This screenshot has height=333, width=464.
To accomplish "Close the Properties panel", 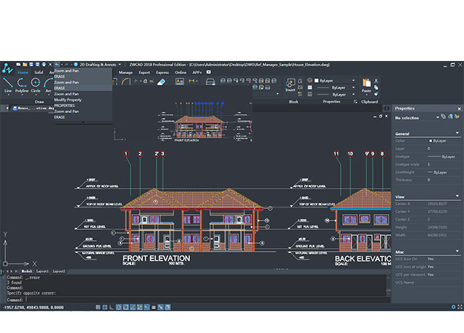I will tap(459, 109).
